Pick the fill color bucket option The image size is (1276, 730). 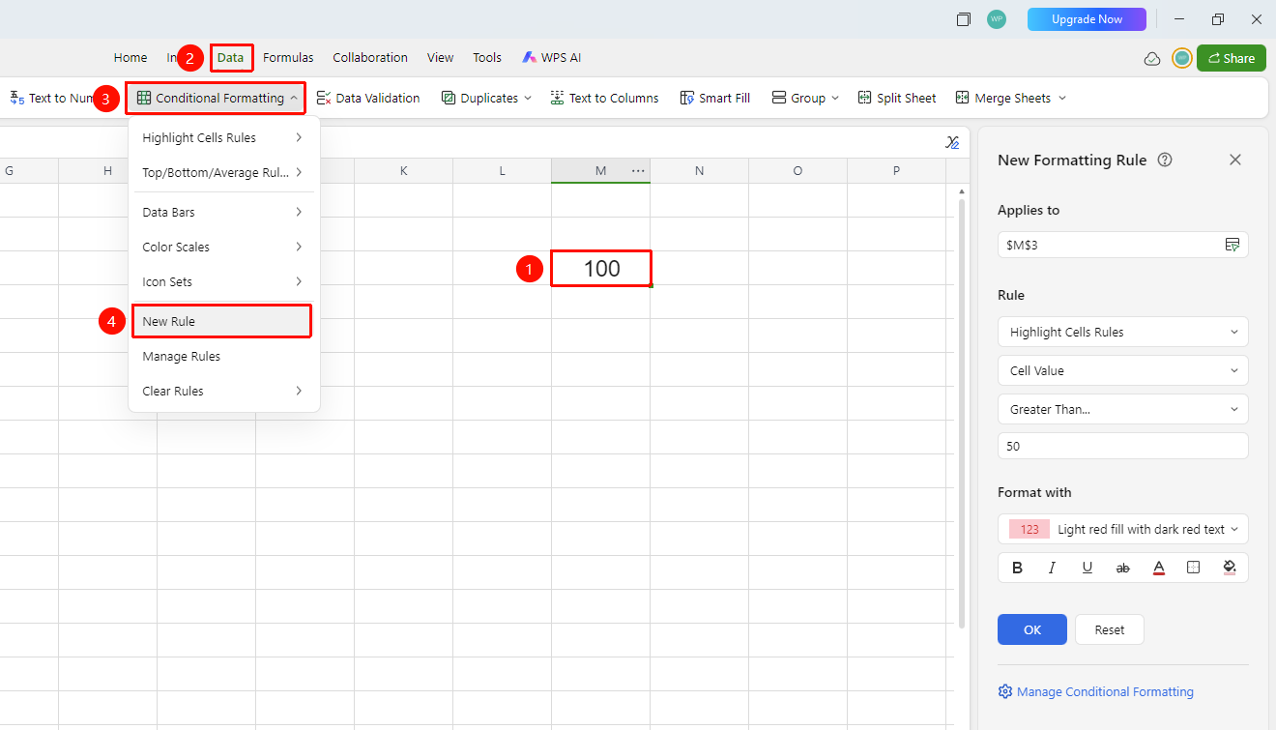[1230, 568]
